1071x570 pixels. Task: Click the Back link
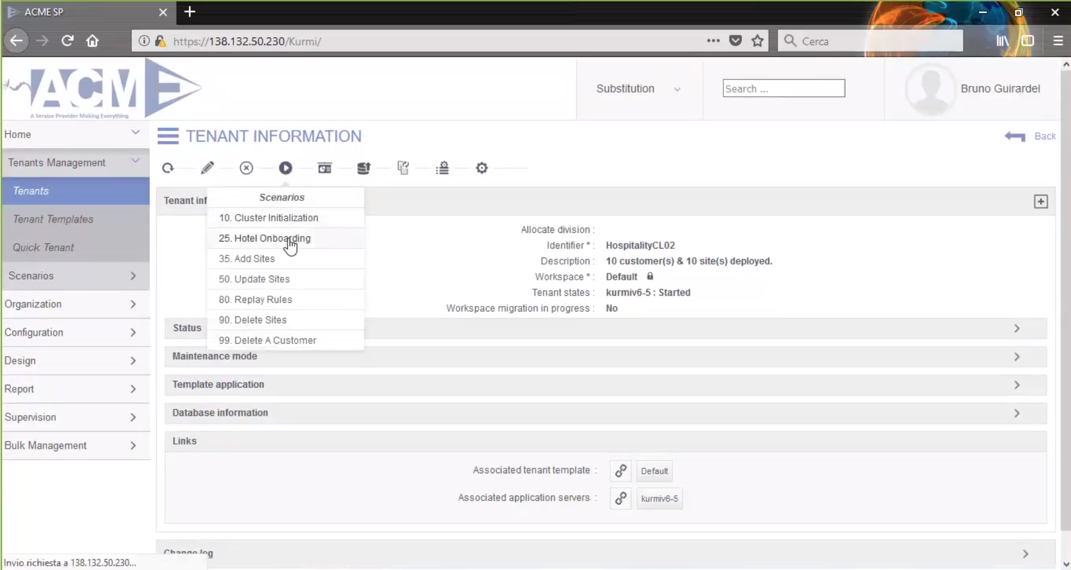1044,136
